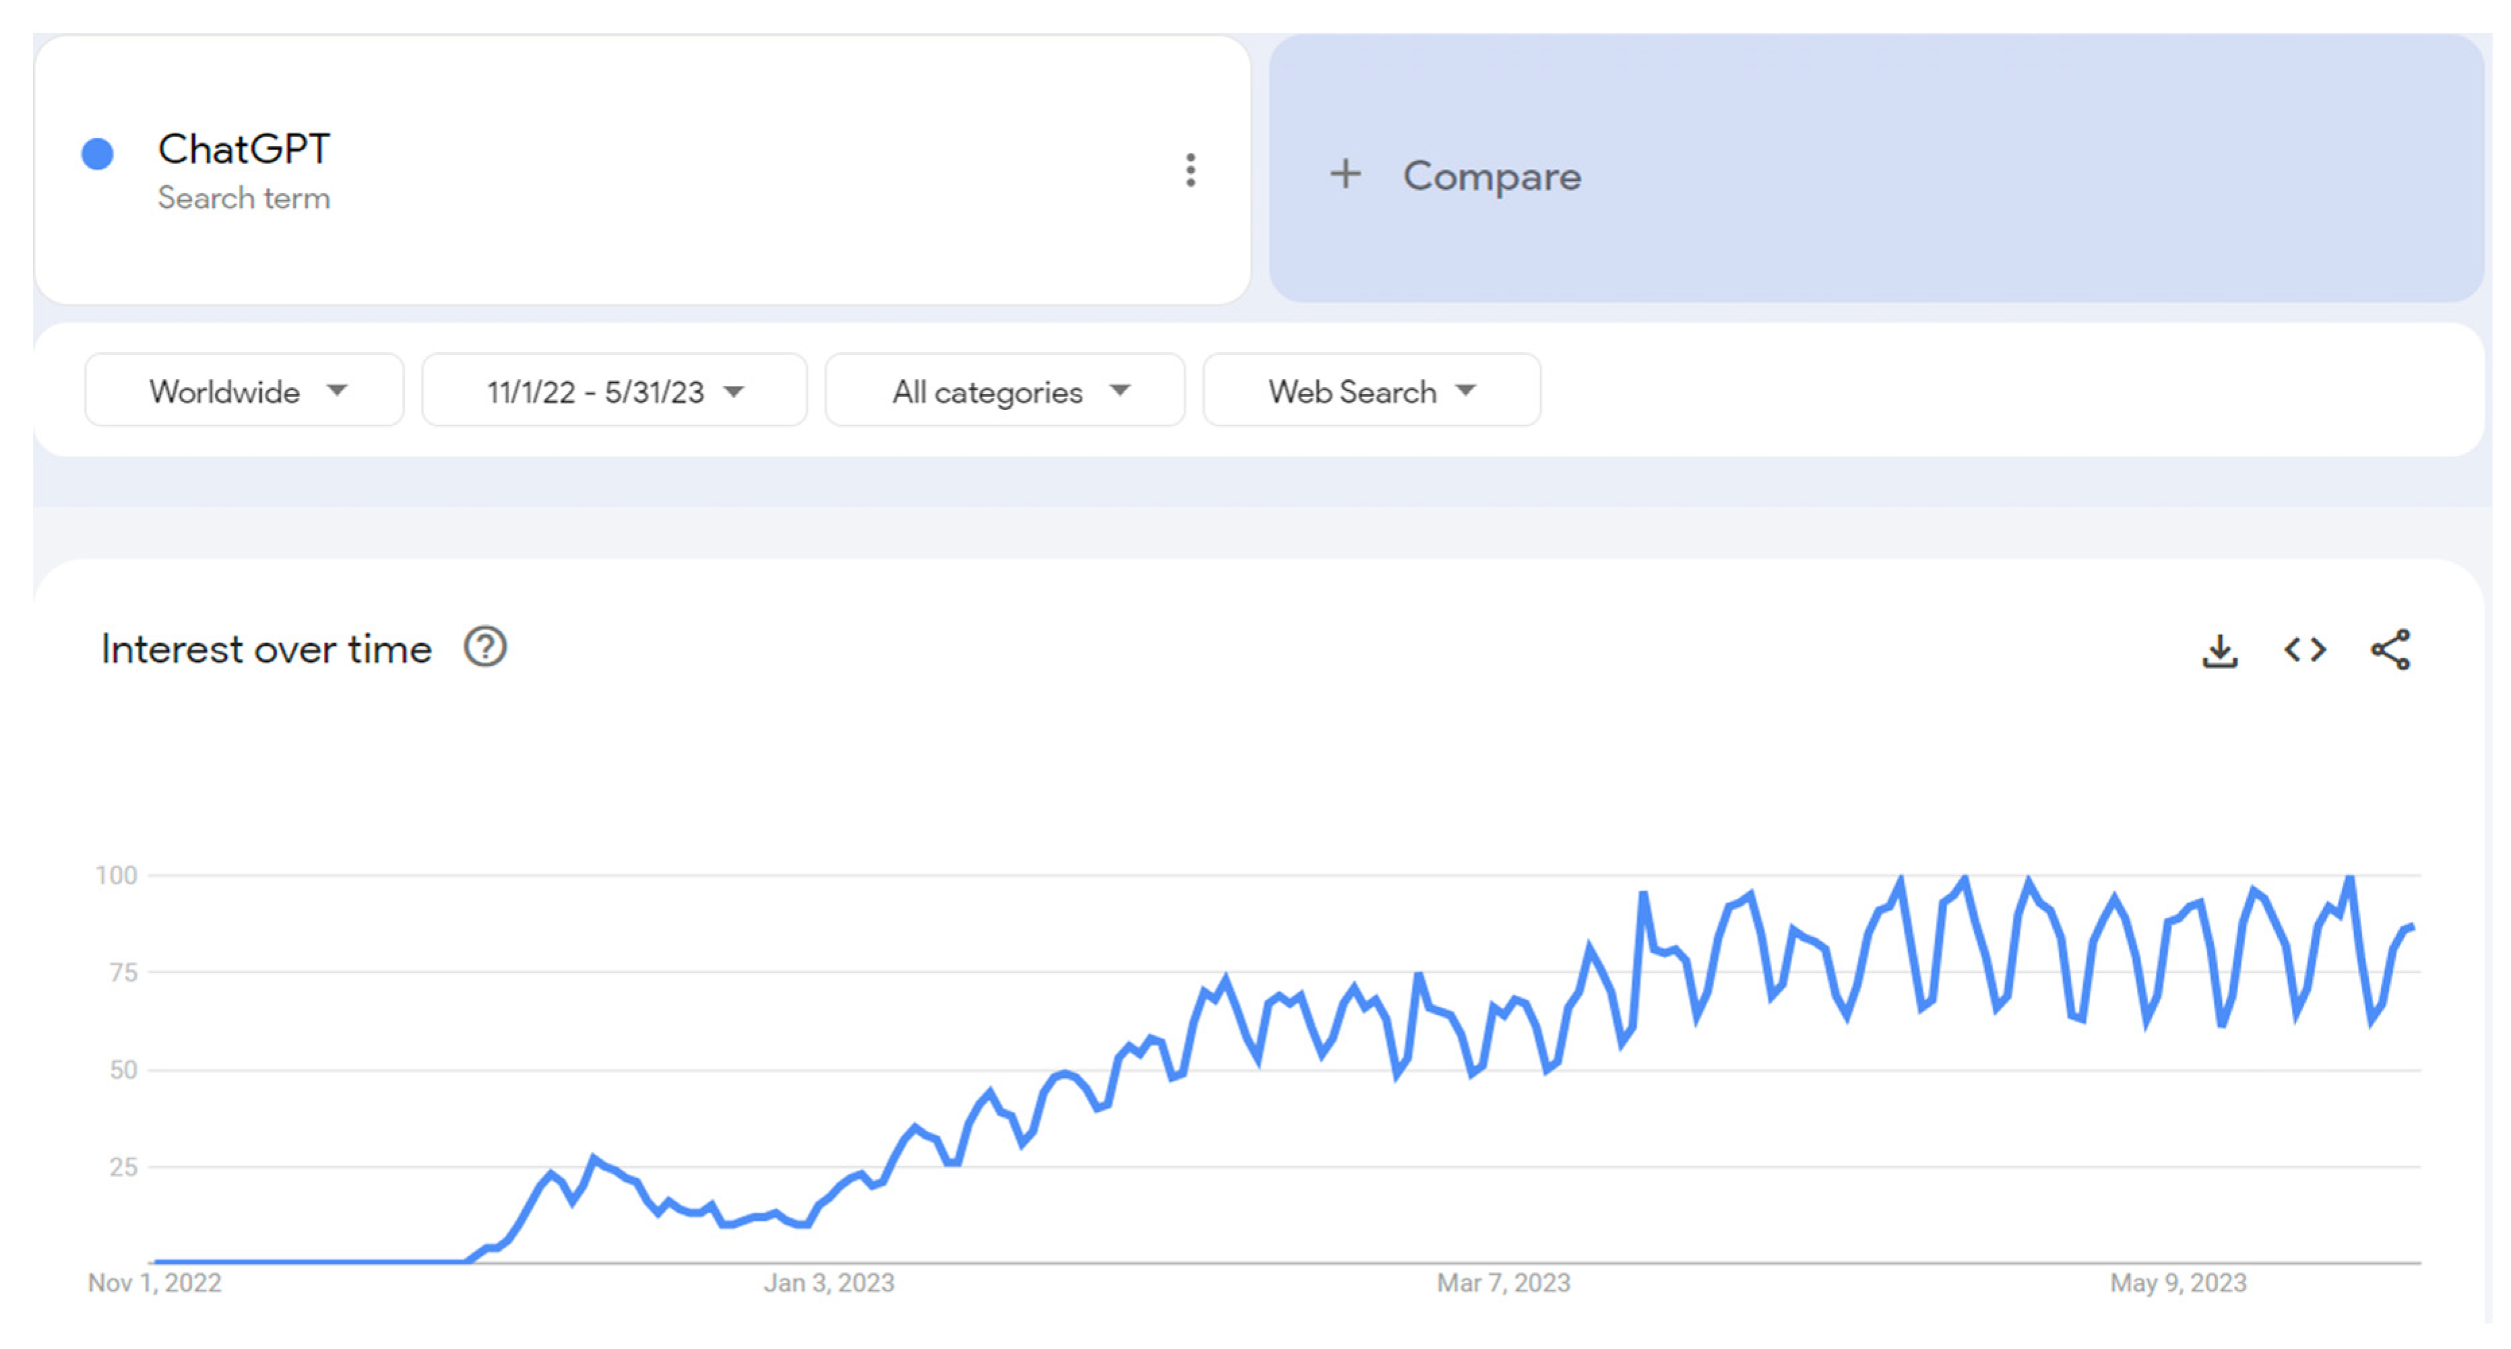Open help for Interest over time
Screen dimensions: 2511x1349
(x=484, y=647)
